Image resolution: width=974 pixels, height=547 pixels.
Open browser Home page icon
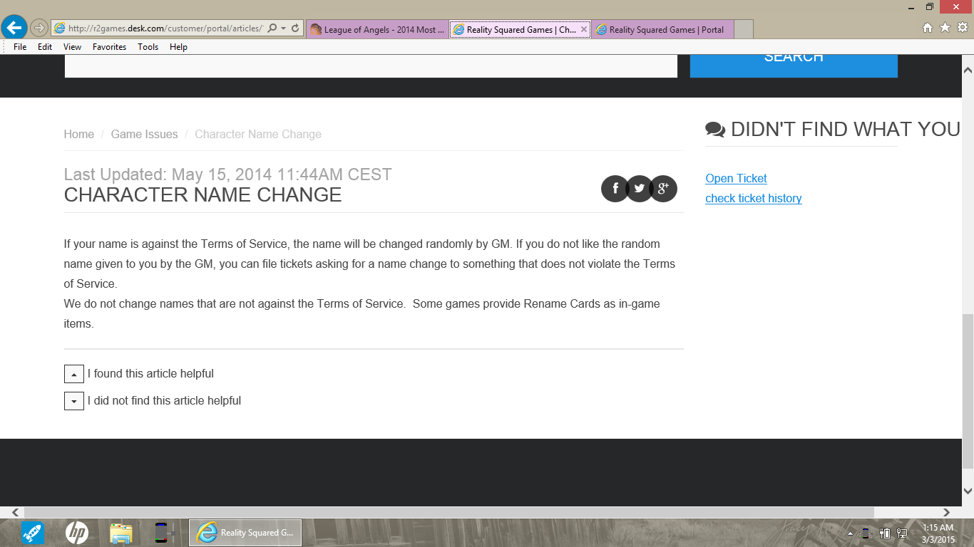click(928, 28)
